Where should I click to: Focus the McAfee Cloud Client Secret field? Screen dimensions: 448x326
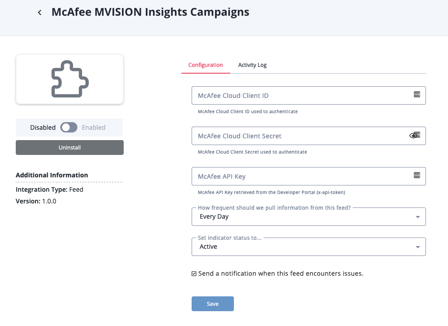(309, 136)
